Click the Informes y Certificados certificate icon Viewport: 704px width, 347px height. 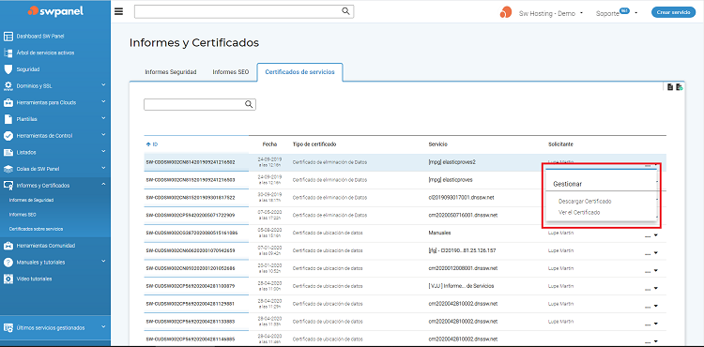(x=8, y=185)
